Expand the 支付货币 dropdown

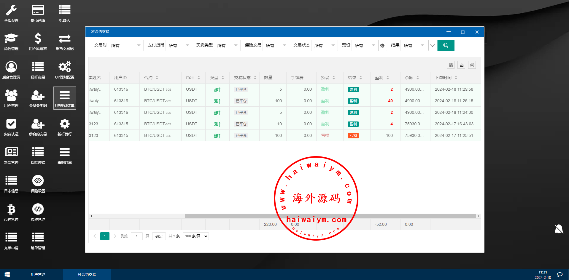point(179,46)
